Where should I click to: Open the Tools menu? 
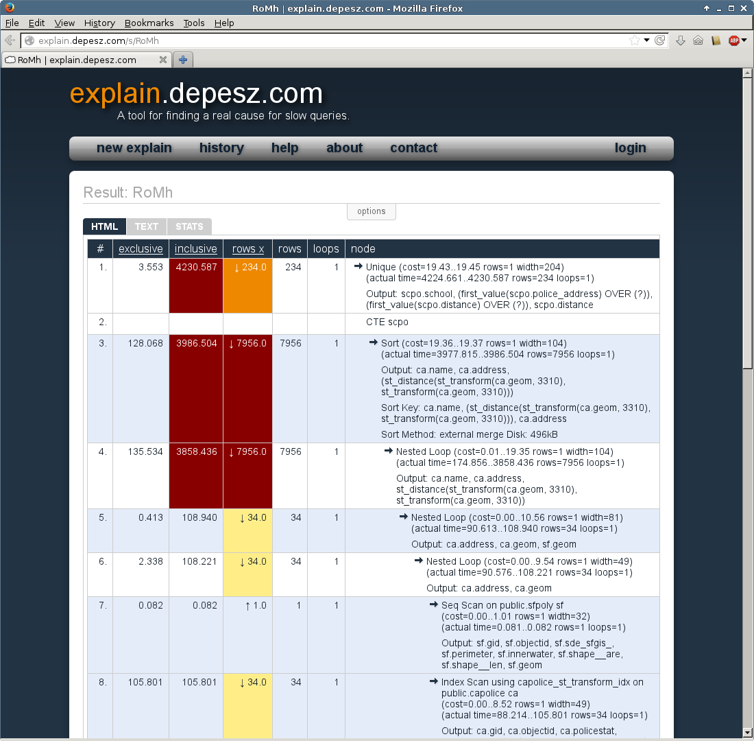(194, 23)
